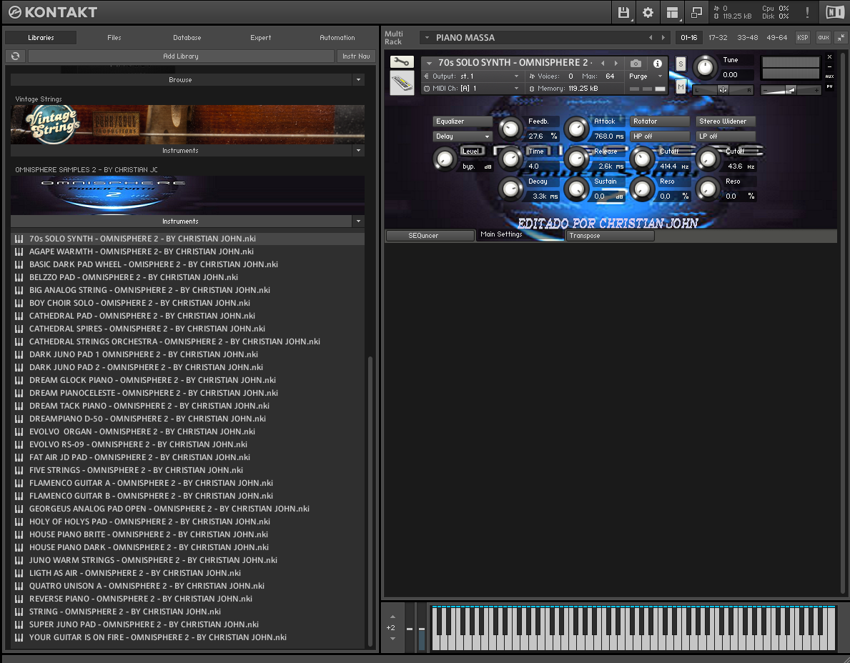Open the Transpose tab
This screenshot has height=663, width=850.
click(611, 236)
